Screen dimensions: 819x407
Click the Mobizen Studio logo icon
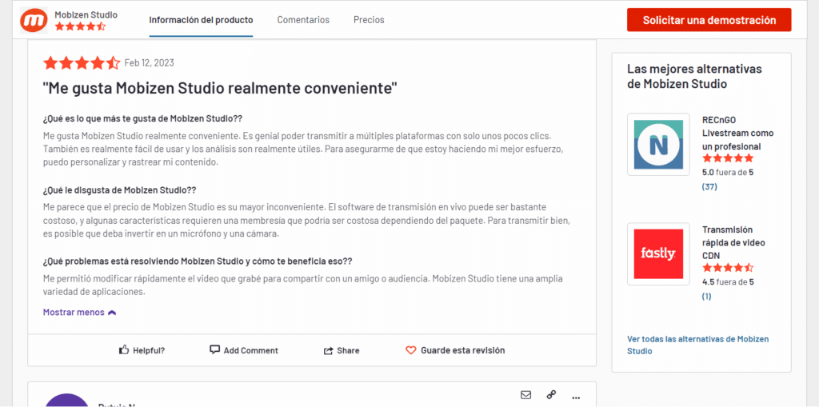34,20
